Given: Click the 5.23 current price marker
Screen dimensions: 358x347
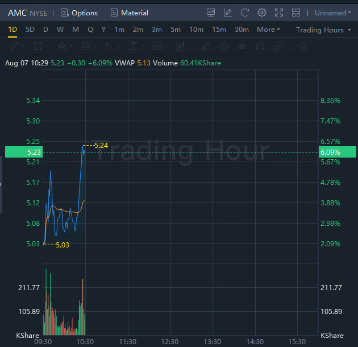Looking at the screenshot, I should (x=18, y=152).
